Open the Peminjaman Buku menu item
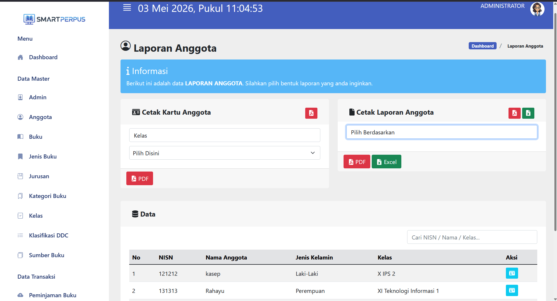The height and width of the screenshot is (301, 557). point(53,295)
